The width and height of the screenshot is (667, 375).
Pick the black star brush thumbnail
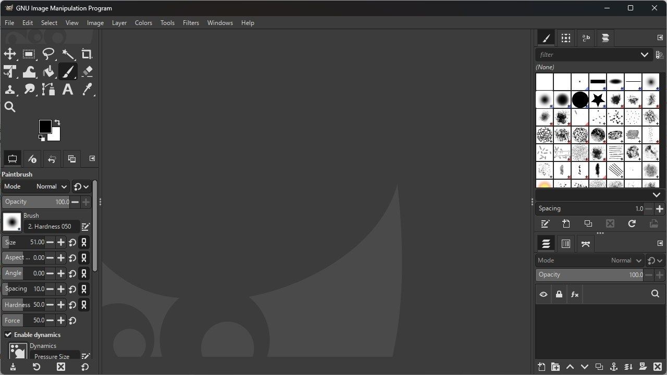click(598, 99)
